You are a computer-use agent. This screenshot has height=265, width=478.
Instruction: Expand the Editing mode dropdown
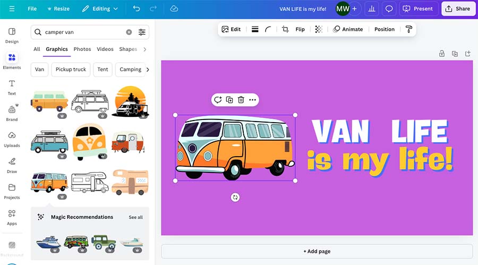[100, 9]
